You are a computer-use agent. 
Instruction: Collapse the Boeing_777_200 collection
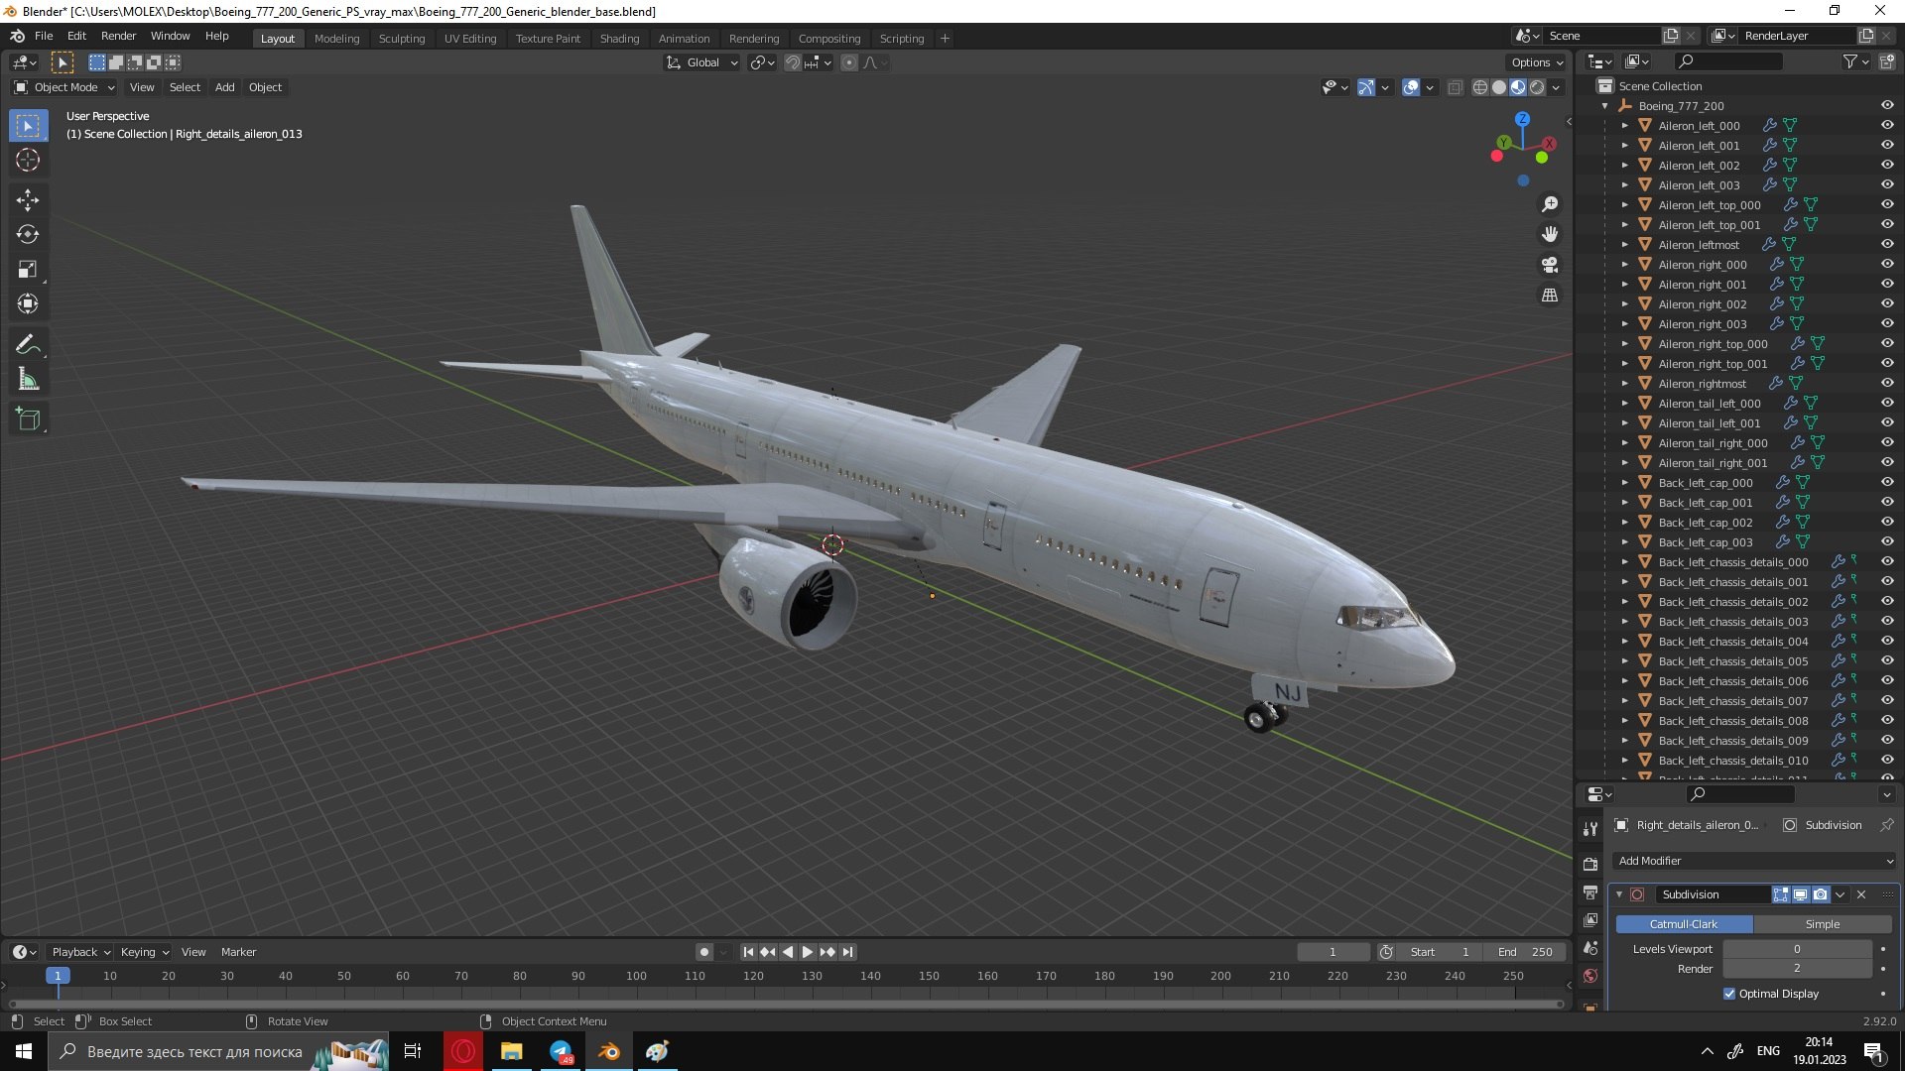[1605, 106]
